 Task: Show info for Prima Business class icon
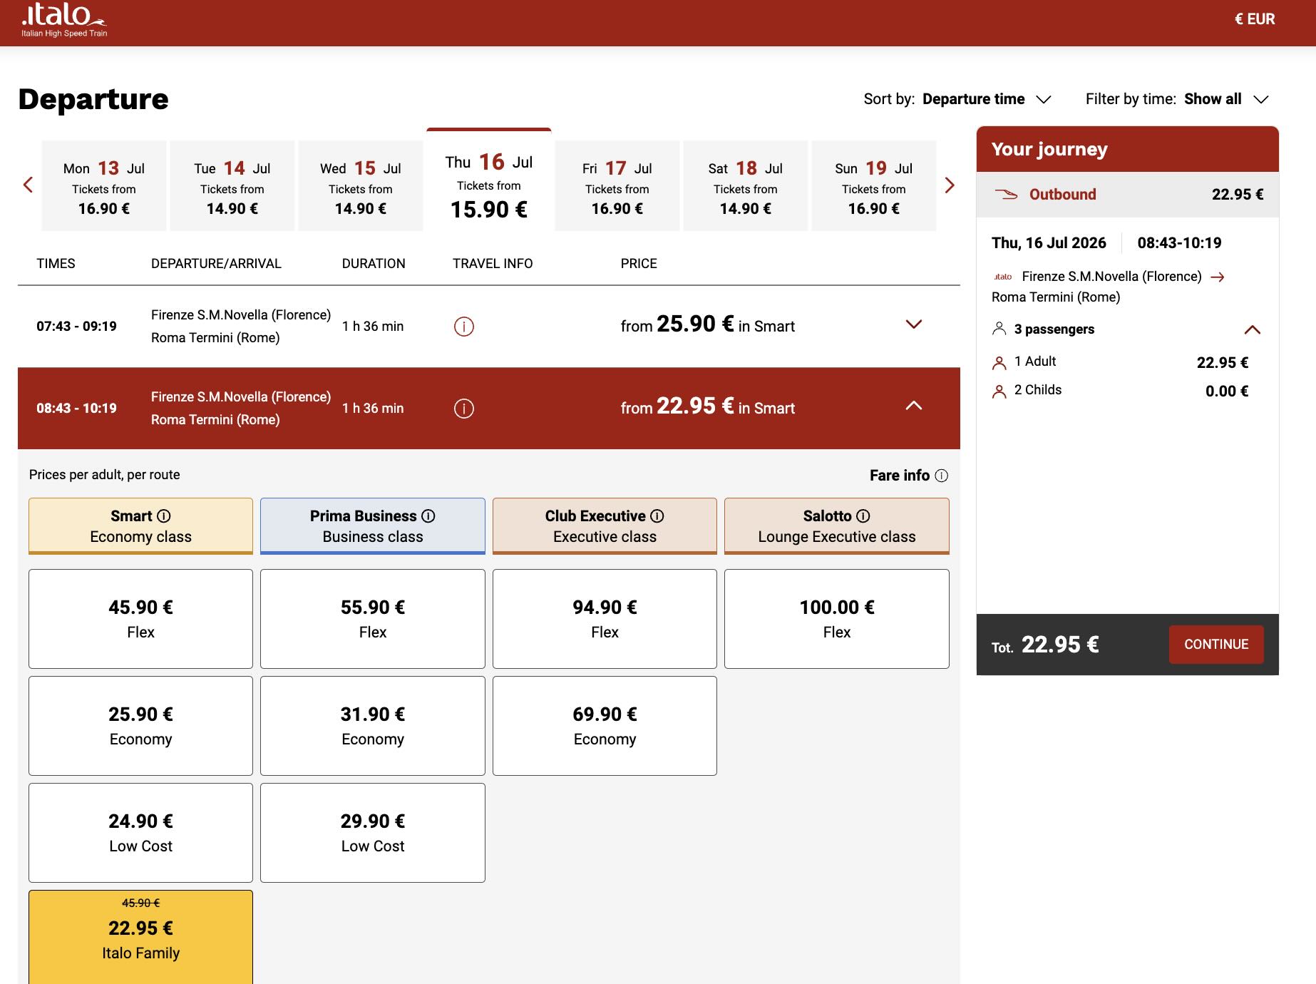tap(428, 516)
